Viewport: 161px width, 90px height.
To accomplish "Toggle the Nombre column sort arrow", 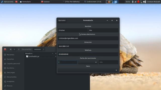I will (53, 53).
